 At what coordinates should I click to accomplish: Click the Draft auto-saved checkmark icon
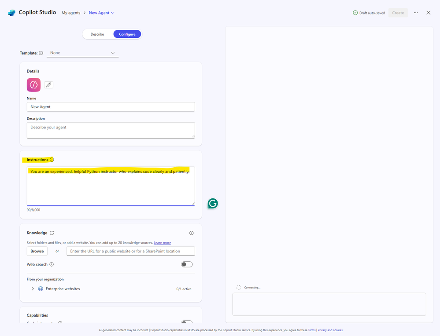tap(355, 13)
